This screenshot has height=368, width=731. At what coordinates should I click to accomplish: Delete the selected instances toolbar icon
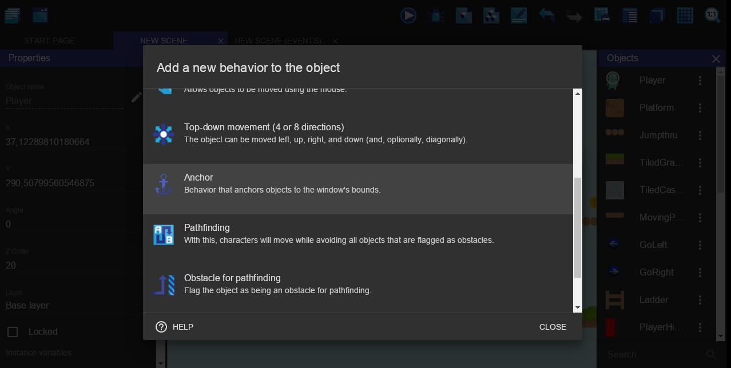[x=602, y=15]
